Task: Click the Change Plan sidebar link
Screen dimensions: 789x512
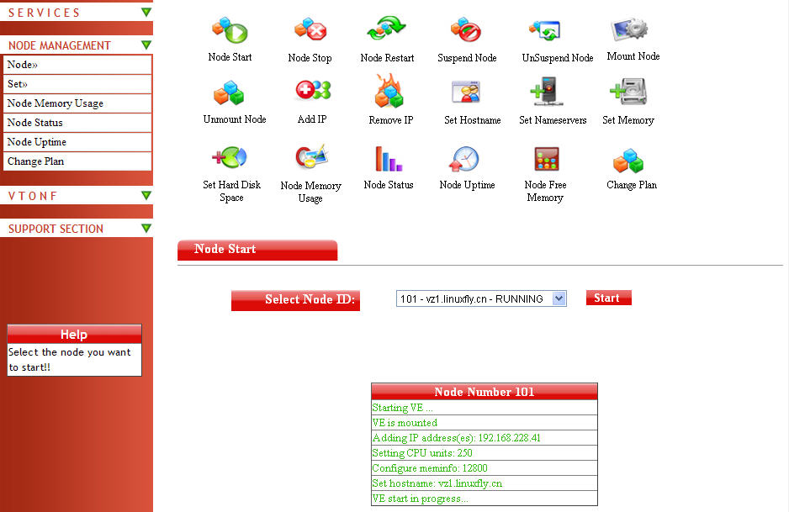Action: click(x=36, y=161)
